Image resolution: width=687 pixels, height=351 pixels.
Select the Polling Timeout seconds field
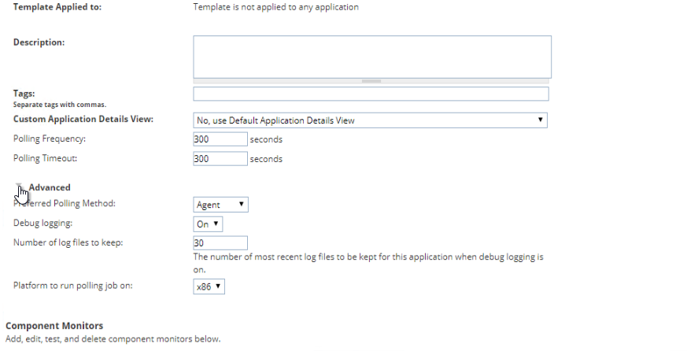point(220,159)
